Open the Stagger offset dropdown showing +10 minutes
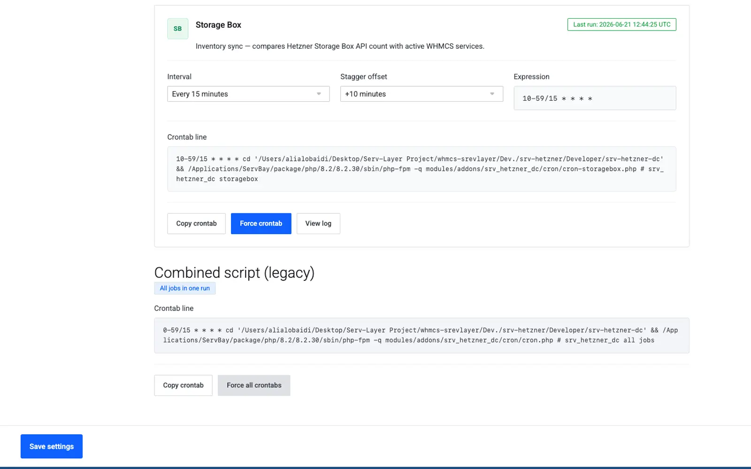 421,94
